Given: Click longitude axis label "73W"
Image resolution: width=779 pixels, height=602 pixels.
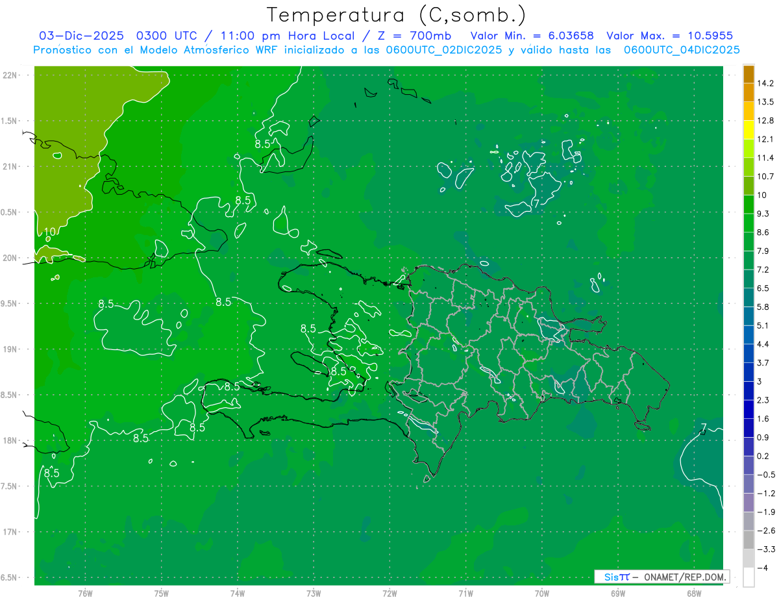Looking at the screenshot, I should click(x=314, y=594).
